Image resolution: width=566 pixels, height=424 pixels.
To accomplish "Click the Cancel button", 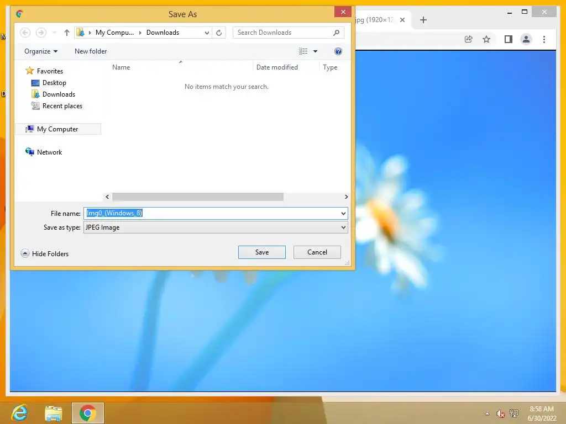I will coord(317,252).
